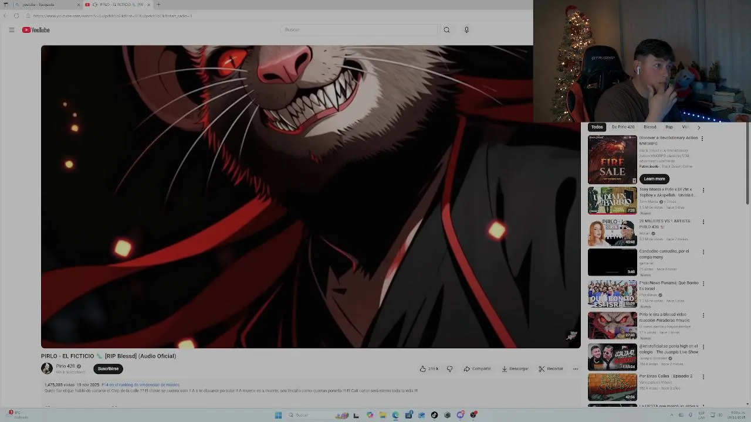Image resolution: width=751 pixels, height=422 pixels.
Task: Open Un Dia En El Barrio thumbnail
Action: point(612,200)
